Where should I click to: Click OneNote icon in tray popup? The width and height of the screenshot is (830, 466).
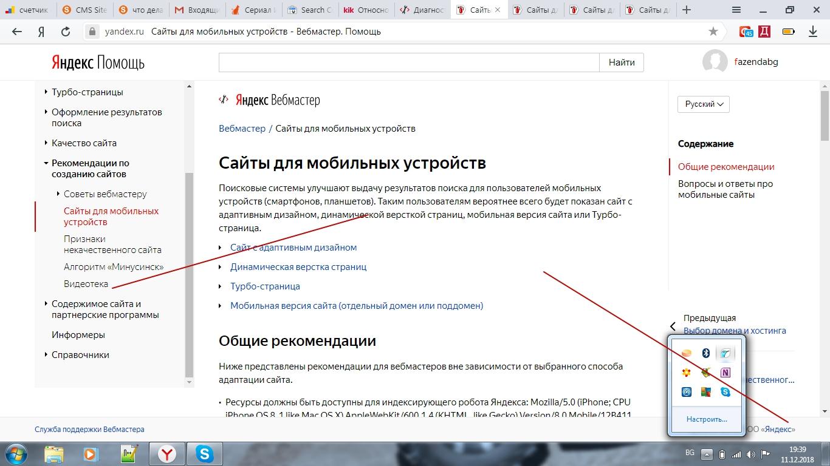pyautogui.click(x=725, y=373)
